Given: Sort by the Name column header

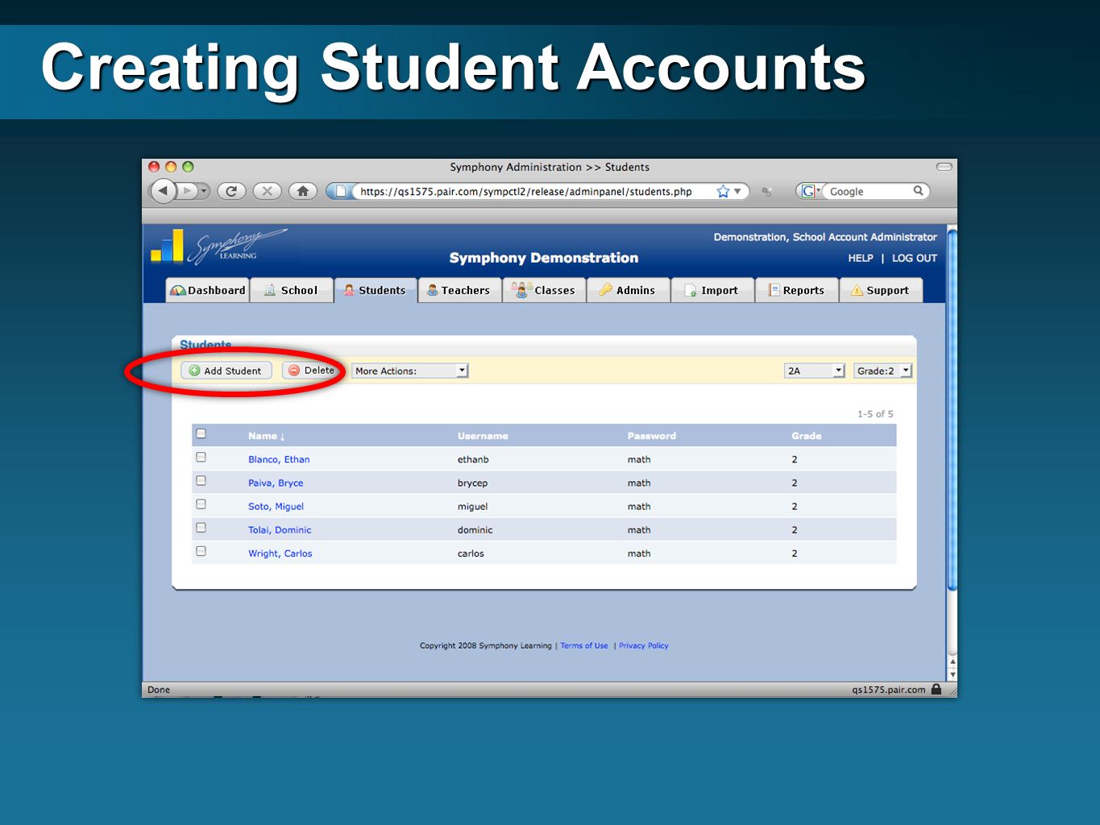Looking at the screenshot, I should 267,436.
